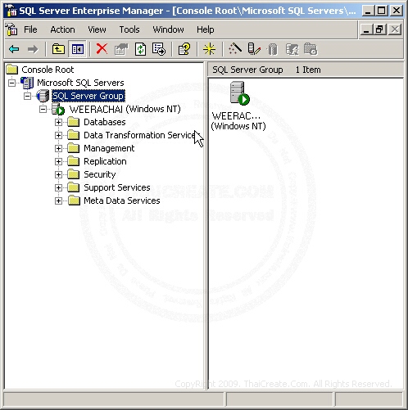Viewport: 408px width, 410px height.
Task: Expand the Meta Data Services folder
Action: (x=58, y=200)
